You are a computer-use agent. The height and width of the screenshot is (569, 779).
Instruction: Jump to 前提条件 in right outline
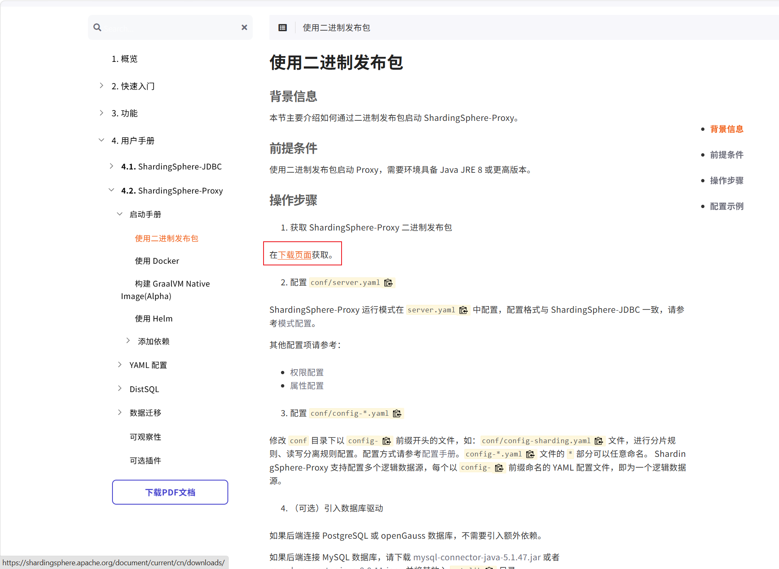727,155
